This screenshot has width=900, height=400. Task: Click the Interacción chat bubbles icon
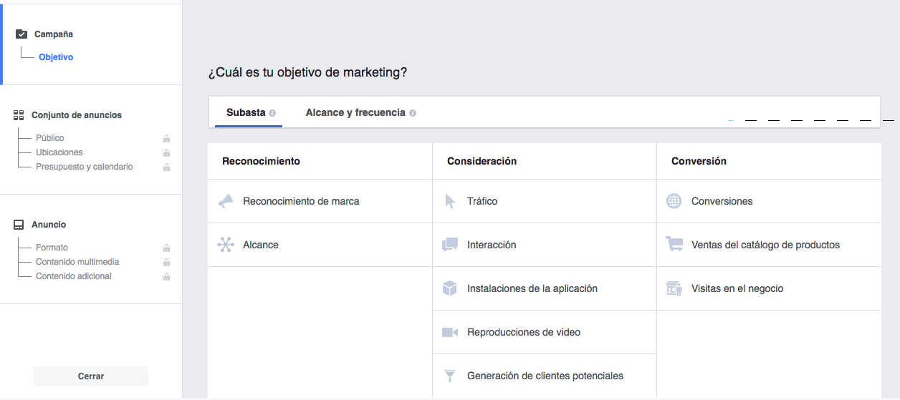coord(450,245)
